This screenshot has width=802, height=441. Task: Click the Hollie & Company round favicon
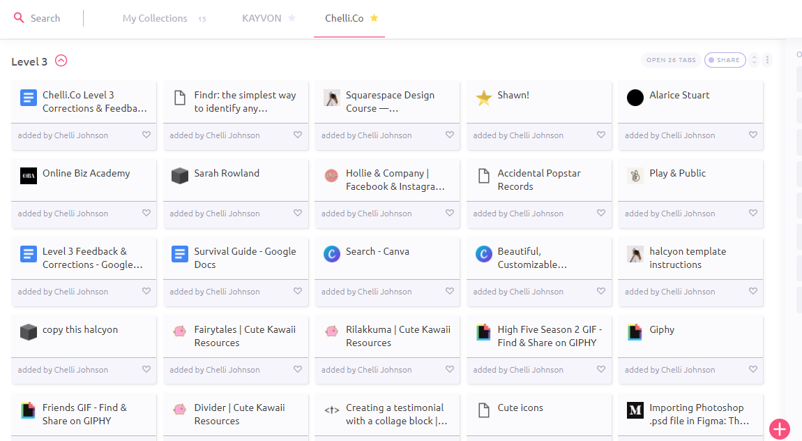(331, 175)
